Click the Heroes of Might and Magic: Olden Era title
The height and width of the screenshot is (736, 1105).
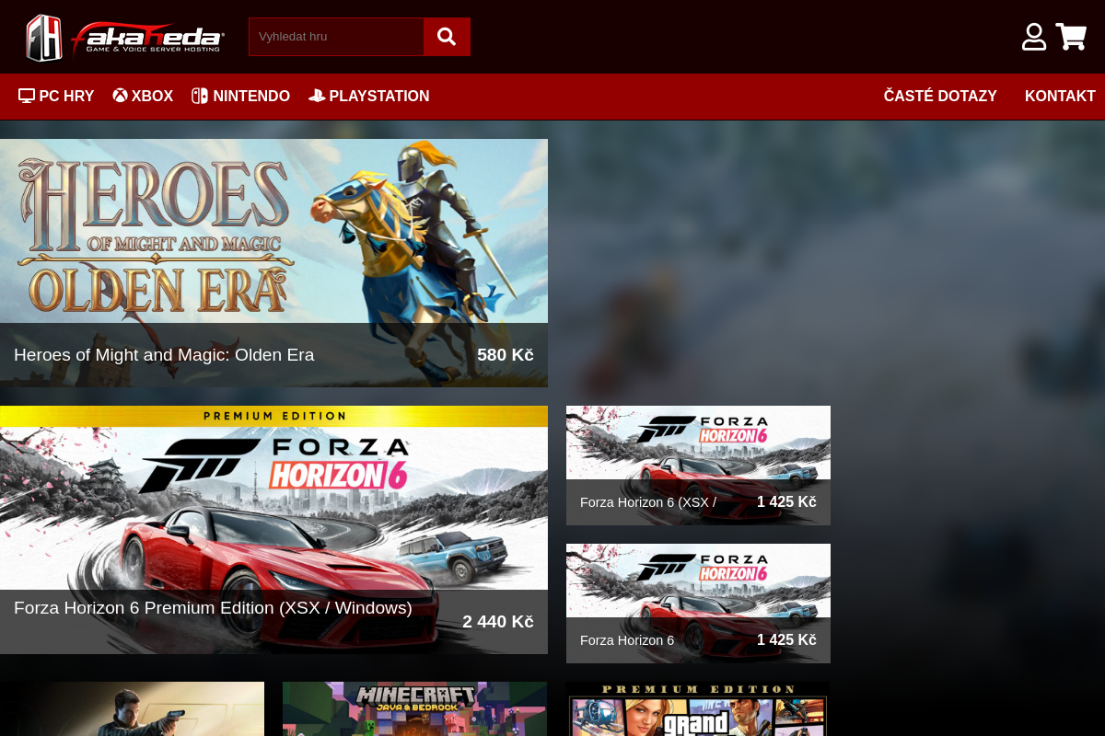(164, 355)
